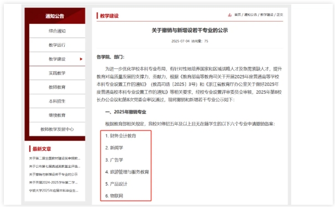Click the heading 一、2025年撤销专业
Screen dimensions: 335x207
tap(126, 112)
